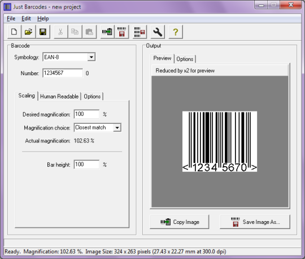The image size is (305, 259).
Task: Switch to the Human Readable tab
Action: [x=59, y=96]
